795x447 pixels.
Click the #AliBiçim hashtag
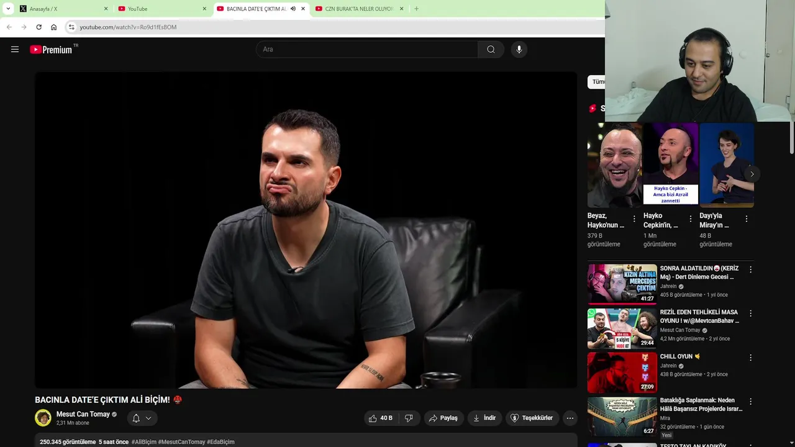click(144, 442)
